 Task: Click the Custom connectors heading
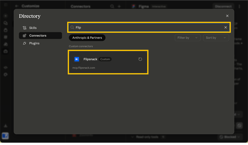click(81, 46)
